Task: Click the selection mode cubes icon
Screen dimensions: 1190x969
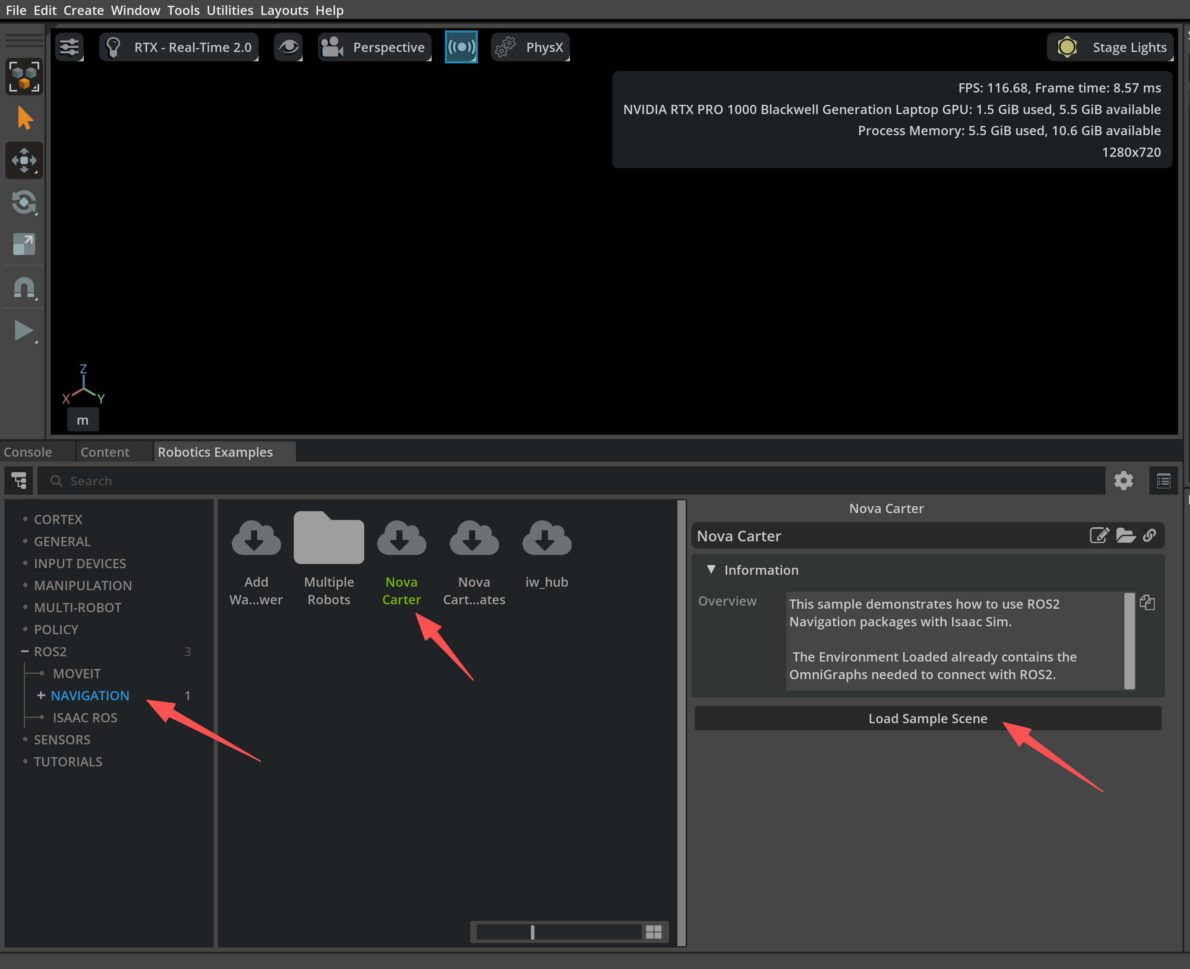Action: (x=24, y=77)
